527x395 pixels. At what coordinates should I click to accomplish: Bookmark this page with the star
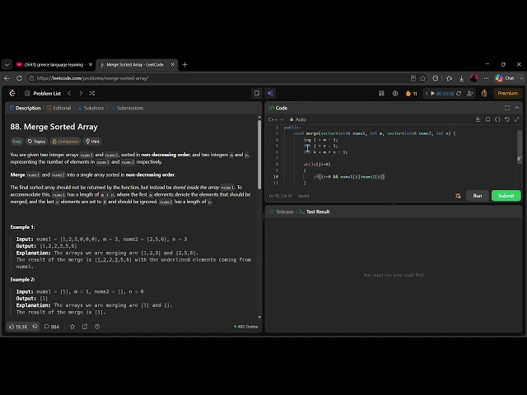[422, 78]
